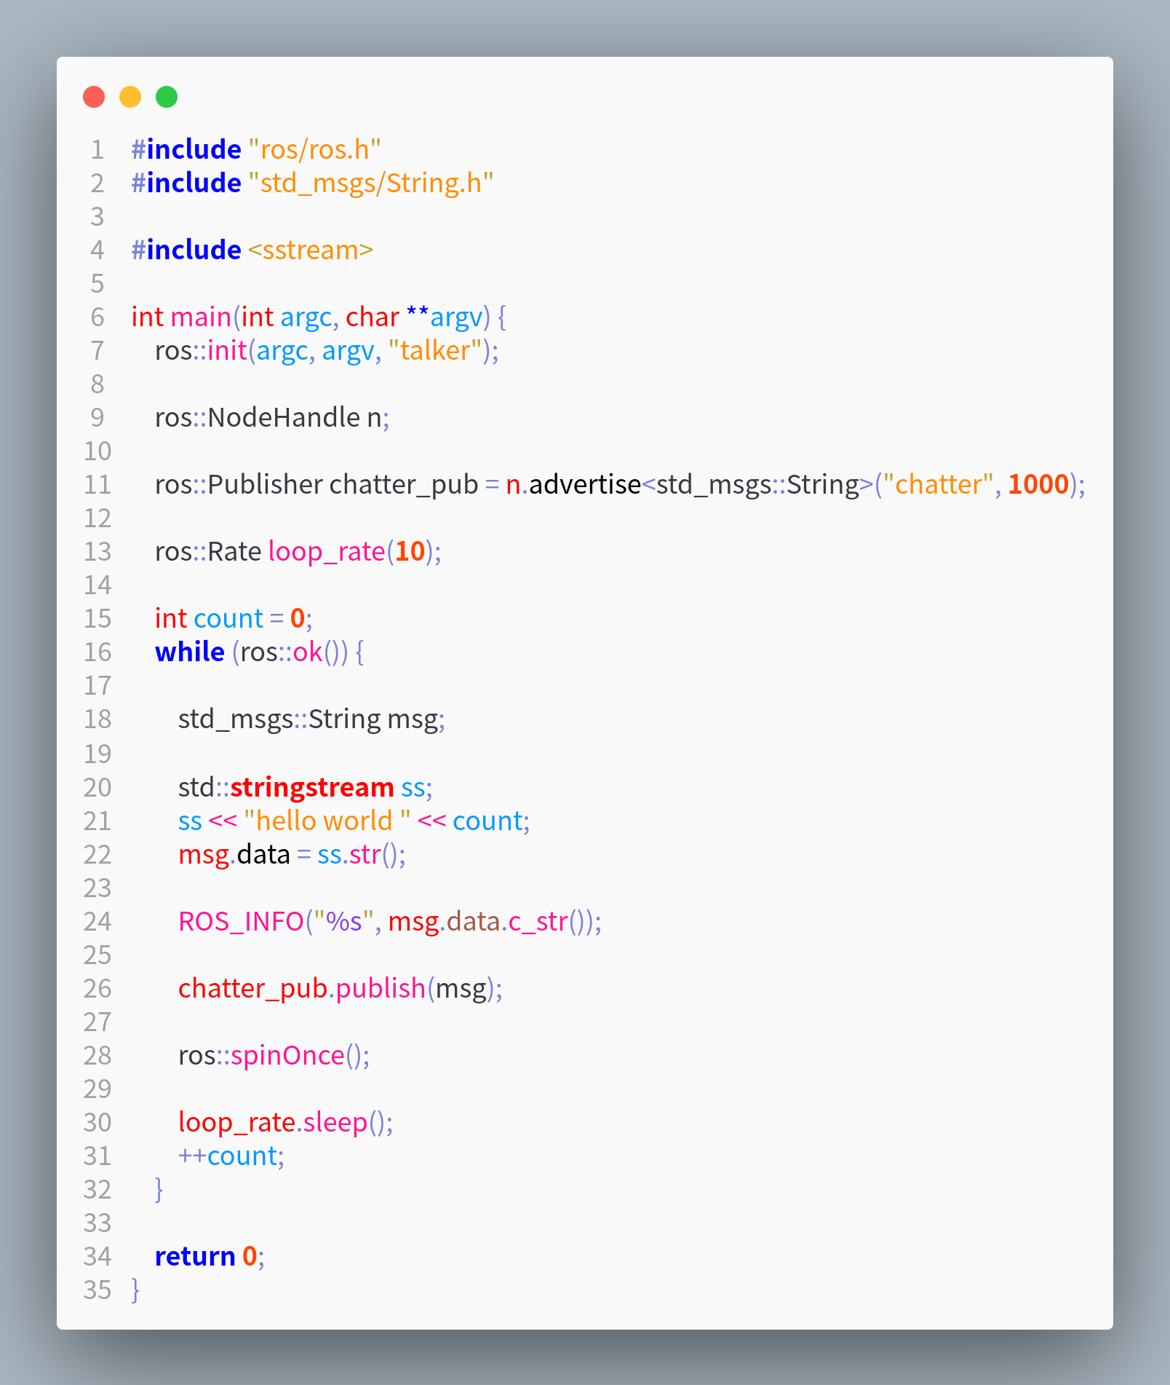Click the number 1000 on line 11
1170x1385 pixels.
point(1038,485)
